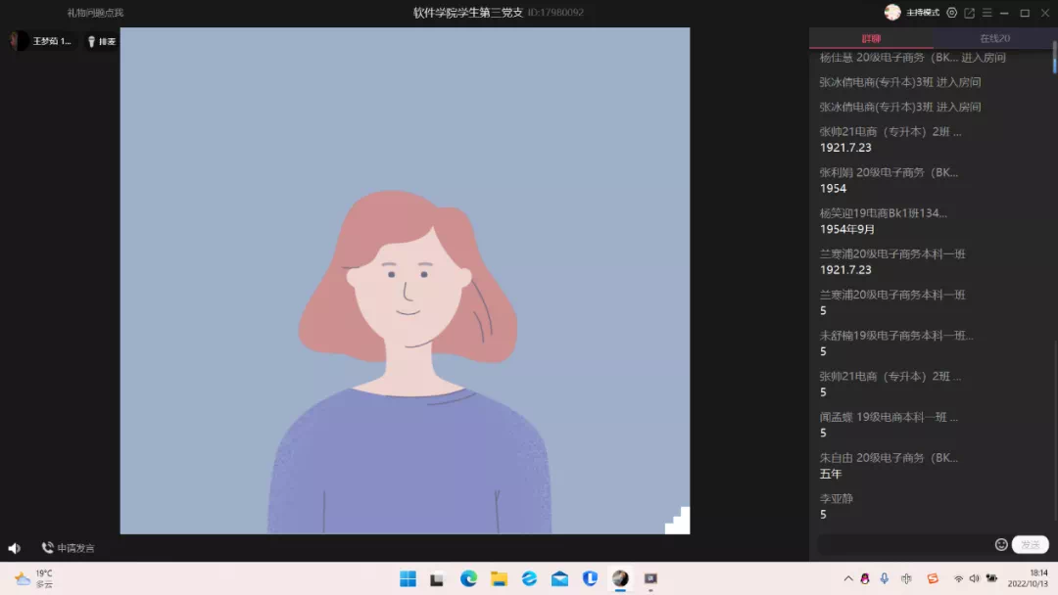Click the 主持模式 host mode label
The image size is (1058, 595).
923,13
